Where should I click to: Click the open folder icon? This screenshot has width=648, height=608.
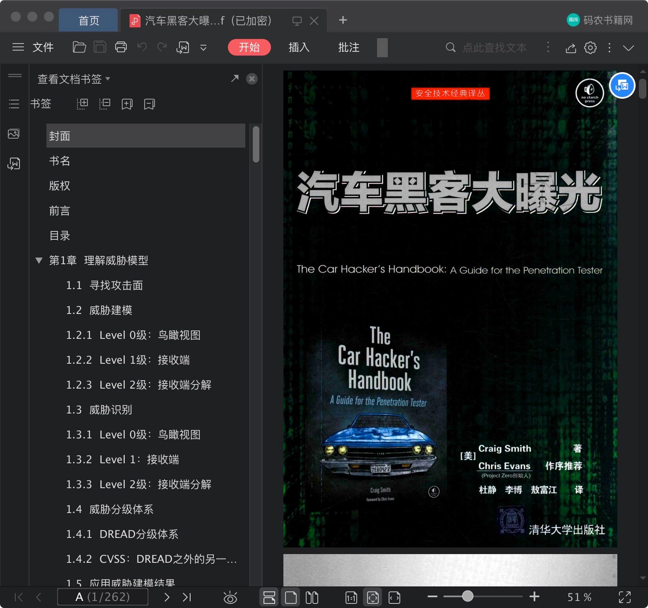click(79, 47)
